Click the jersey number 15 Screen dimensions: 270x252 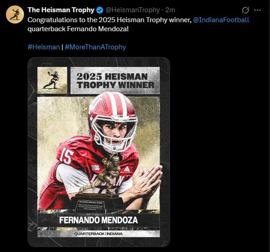click(x=67, y=156)
